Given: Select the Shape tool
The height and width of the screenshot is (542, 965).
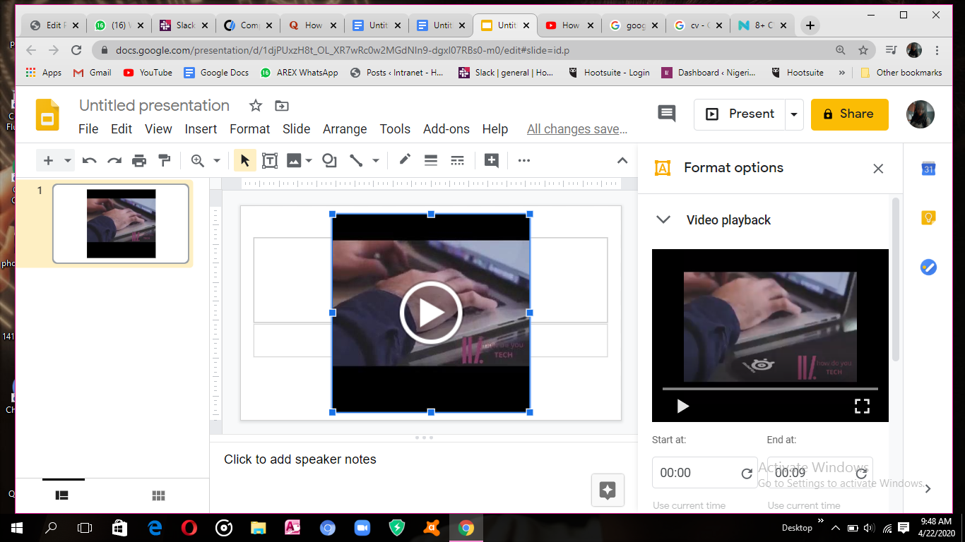Looking at the screenshot, I should 329,161.
